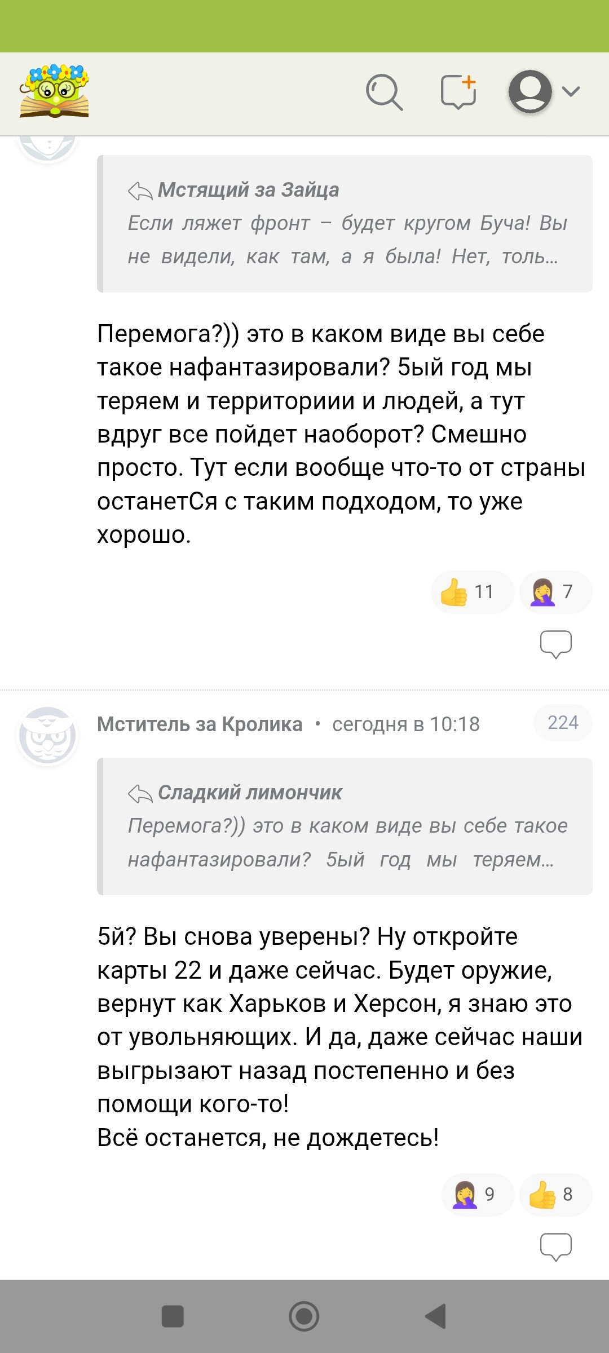
Task: Tap Android home circle button
Action: (x=304, y=1317)
